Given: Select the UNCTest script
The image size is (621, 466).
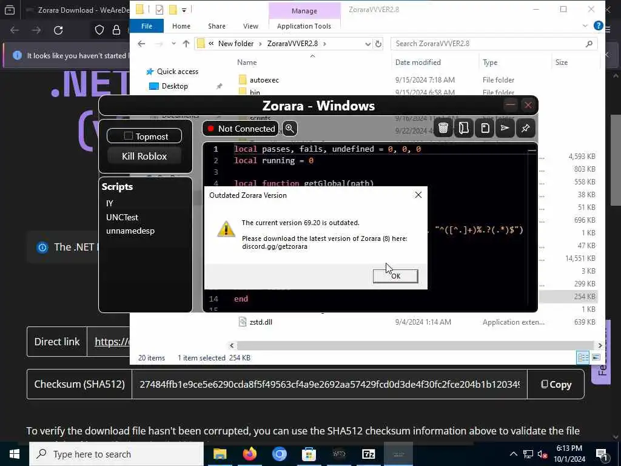Looking at the screenshot, I should (122, 217).
